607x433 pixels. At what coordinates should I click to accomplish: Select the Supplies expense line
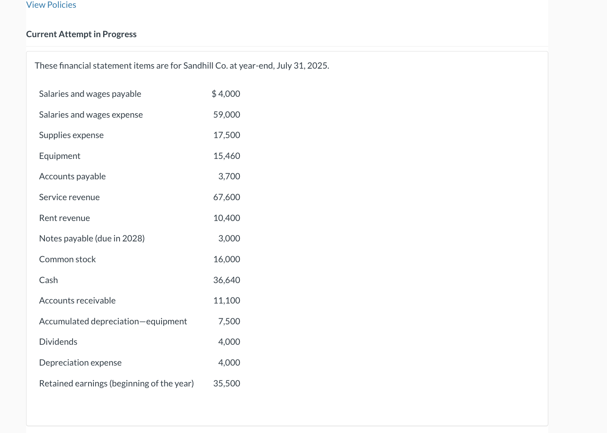point(71,135)
